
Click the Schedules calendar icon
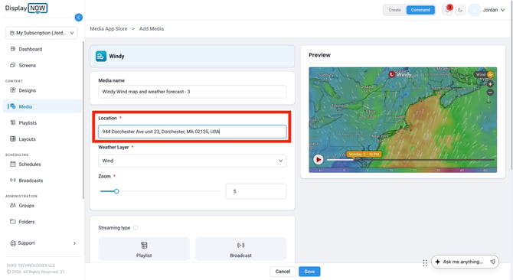click(13, 164)
